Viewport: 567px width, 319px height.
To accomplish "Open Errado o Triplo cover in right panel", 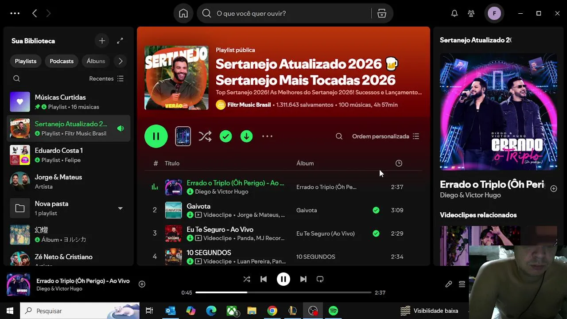I will point(498,112).
